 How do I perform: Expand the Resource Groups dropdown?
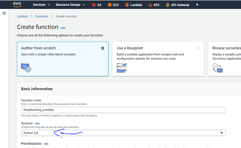click(70, 5)
